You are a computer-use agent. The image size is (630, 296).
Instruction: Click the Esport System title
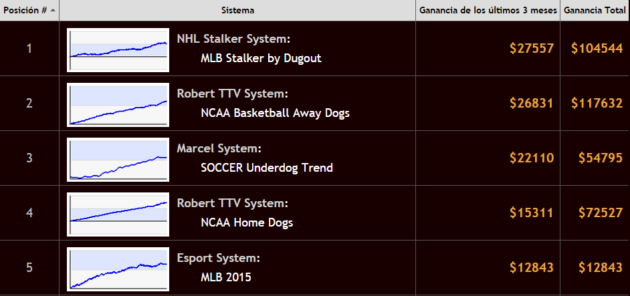[x=218, y=258]
